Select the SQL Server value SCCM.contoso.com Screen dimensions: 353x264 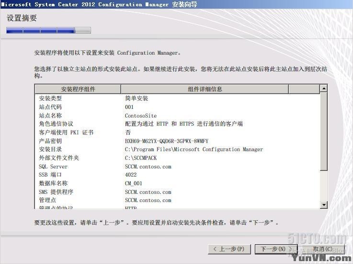click(148, 167)
